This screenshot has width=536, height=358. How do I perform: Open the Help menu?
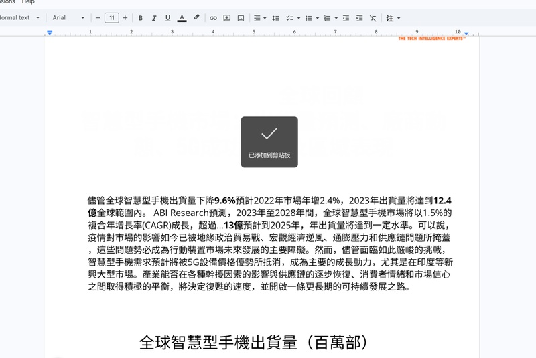click(x=28, y=2)
